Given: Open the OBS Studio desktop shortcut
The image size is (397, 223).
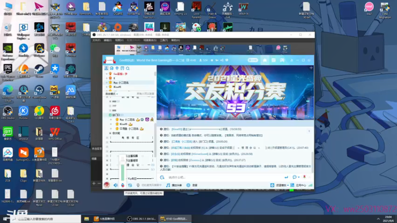Looking at the screenshot, I should (x=7, y=112).
